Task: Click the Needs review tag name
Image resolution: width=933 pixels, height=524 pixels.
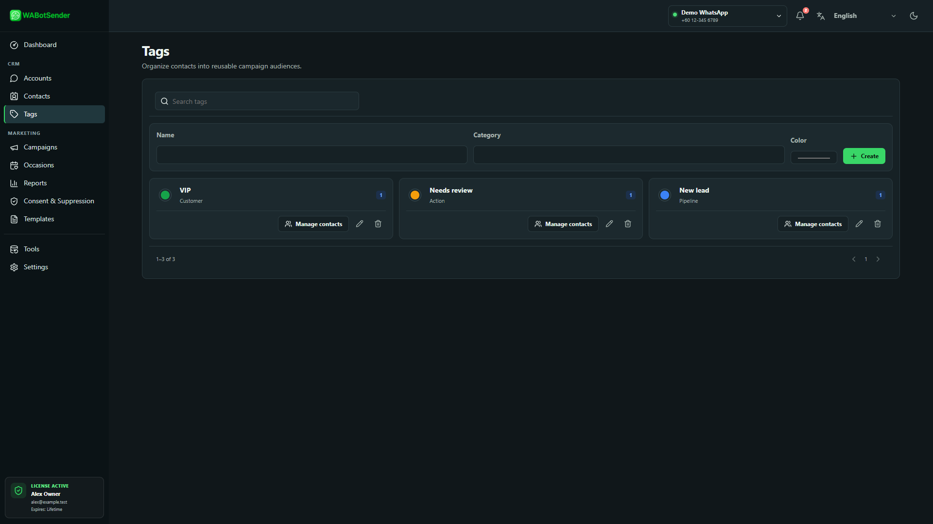Action: point(451,190)
